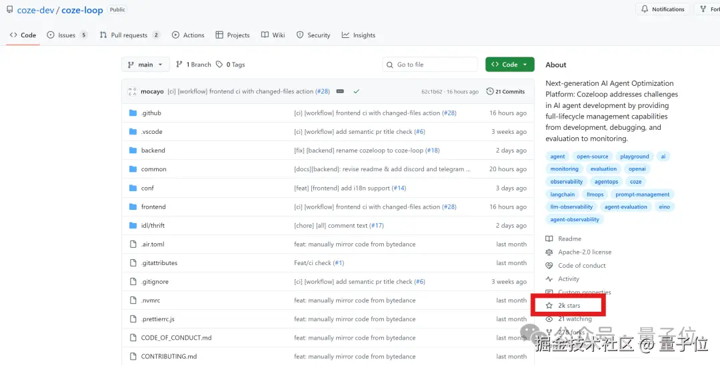This screenshot has width=720, height=365.
Task: Open the idl/thrift folder name
Action: pyautogui.click(x=153, y=226)
